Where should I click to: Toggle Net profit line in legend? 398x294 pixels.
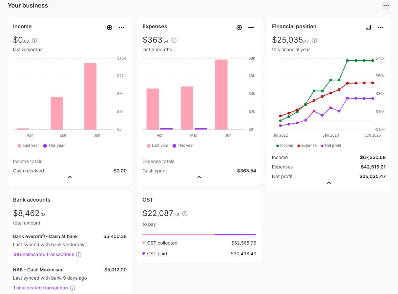point(331,146)
